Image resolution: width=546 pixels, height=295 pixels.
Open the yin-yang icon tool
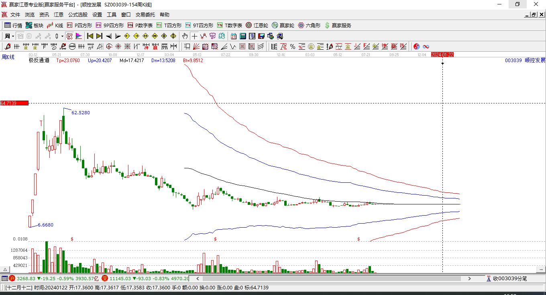pyautogui.click(x=417, y=46)
